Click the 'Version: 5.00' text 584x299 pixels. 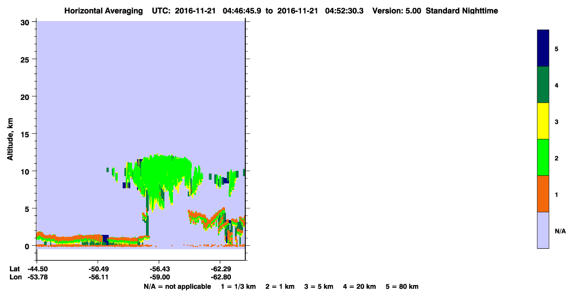tap(397, 11)
